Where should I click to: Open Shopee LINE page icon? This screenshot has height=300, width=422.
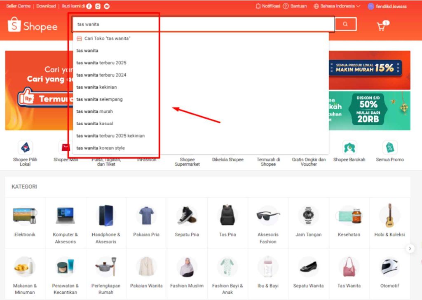coord(107,6)
